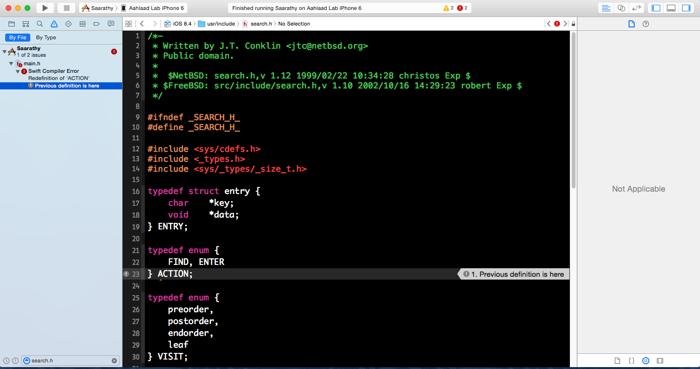Viewport: 700px width, 369px height.
Task: Select the Saarathy project issues row
Action: (61, 52)
